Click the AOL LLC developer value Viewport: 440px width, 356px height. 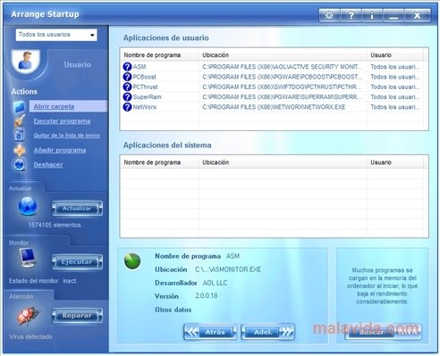(x=215, y=283)
